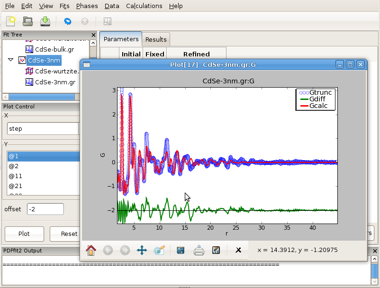Click the offset input field

[x=45, y=209]
